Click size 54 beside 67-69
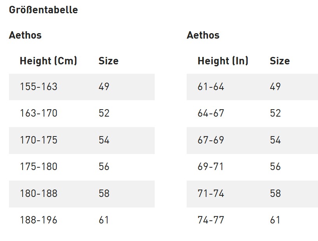The width and height of the screenshot is (318, 241). click(275, 140)
